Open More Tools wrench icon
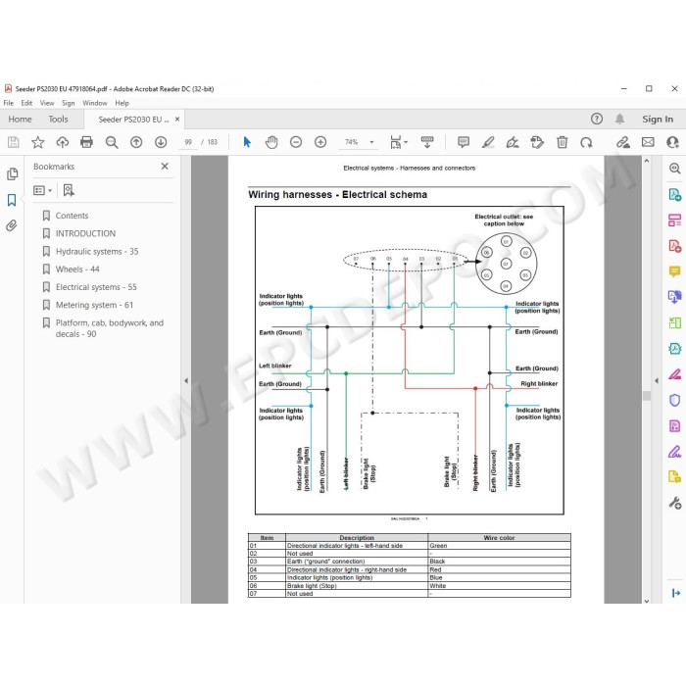This screenshot has height=686, width=686. point(674,503)
